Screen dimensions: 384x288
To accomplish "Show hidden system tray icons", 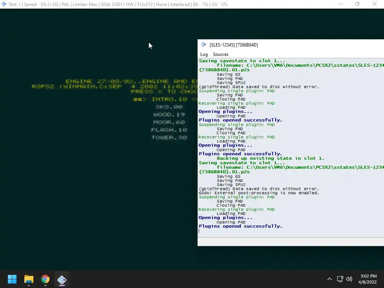I will [x=330, y=279].
